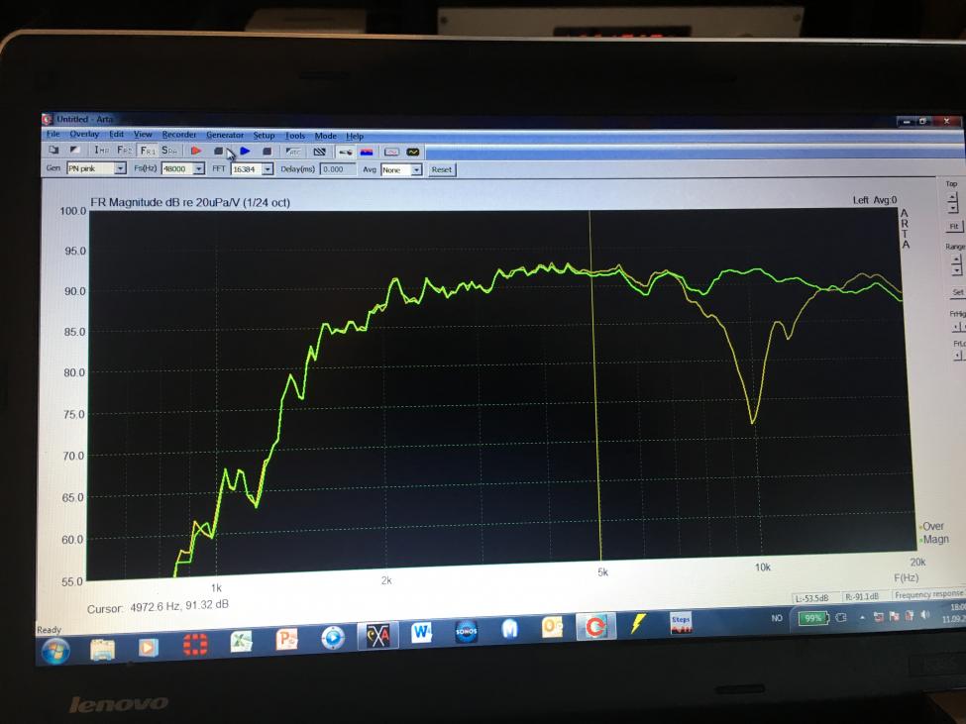Switch to Fr2 dual-channel frequency response mode
Image resolution: width=966 pixels, height=724 pixels.
pyautogui.click(x=125, y=150)
